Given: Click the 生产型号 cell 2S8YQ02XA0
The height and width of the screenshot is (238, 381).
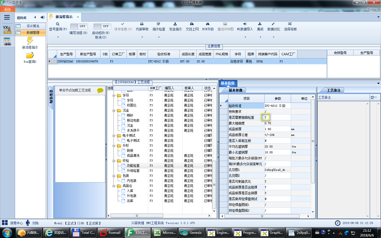Looking at the screenshot, I should 65,61.
